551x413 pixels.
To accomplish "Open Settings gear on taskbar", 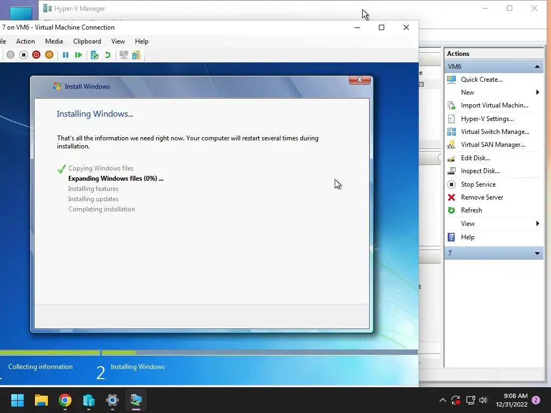I will click(112, 400).
